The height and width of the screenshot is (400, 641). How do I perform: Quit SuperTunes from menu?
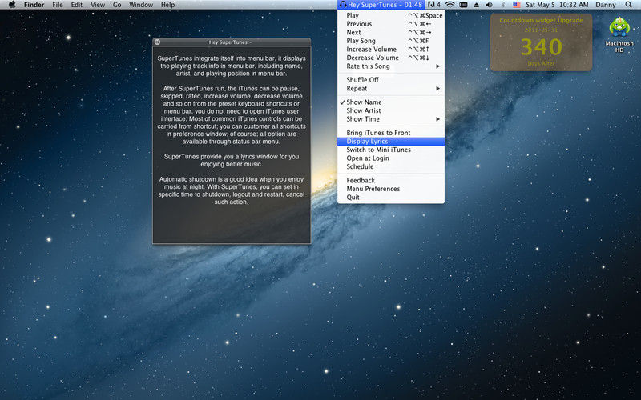[x=391, y=198]
